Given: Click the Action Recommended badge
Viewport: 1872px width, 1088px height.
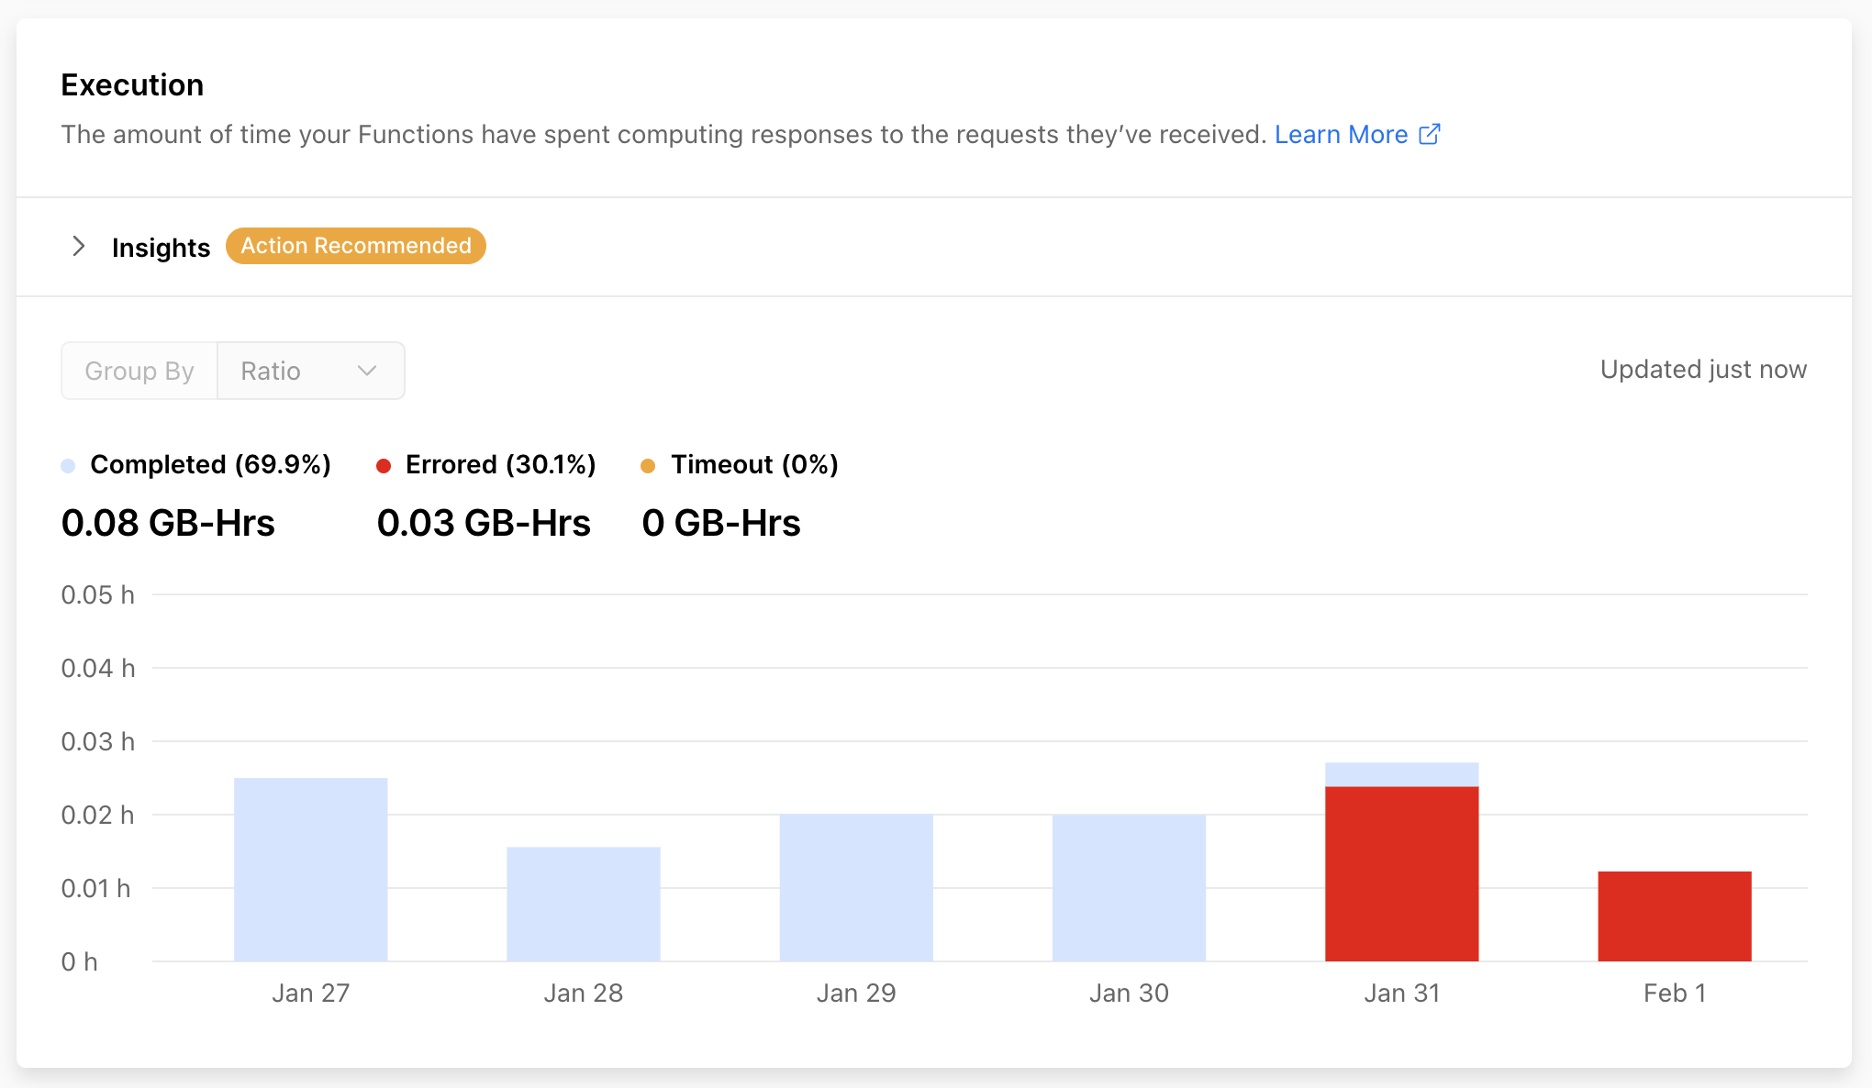Looking at the screenshot, I should (x=356, y=246).
